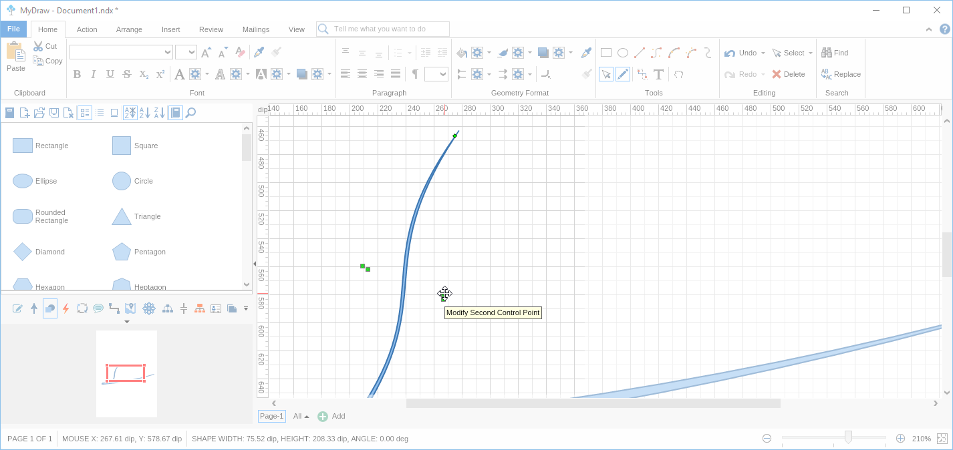Viewport: 953px width, 450px height.
Task: Click the Copy button
Action: [x=47, y=61]
